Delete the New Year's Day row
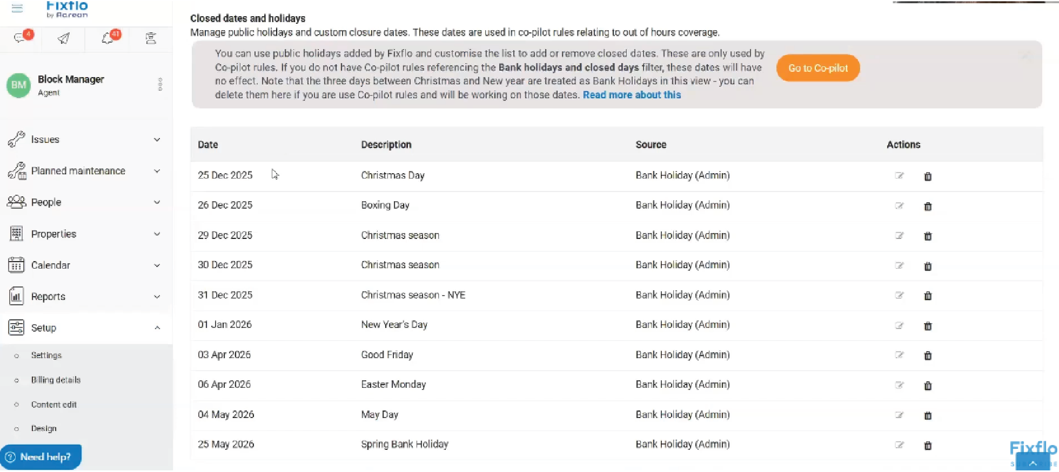The image size is (1059, 472). (928, 326)
